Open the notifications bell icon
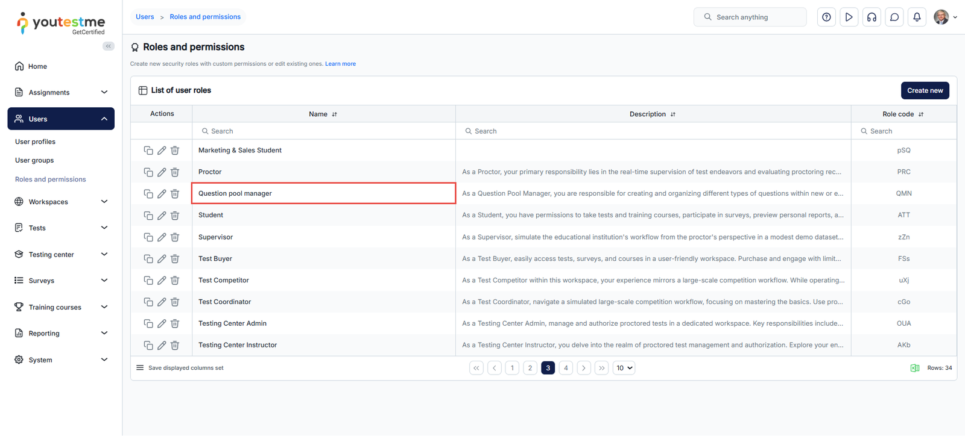Viewport: 965px width, 436px height. (x=917, y=17)
